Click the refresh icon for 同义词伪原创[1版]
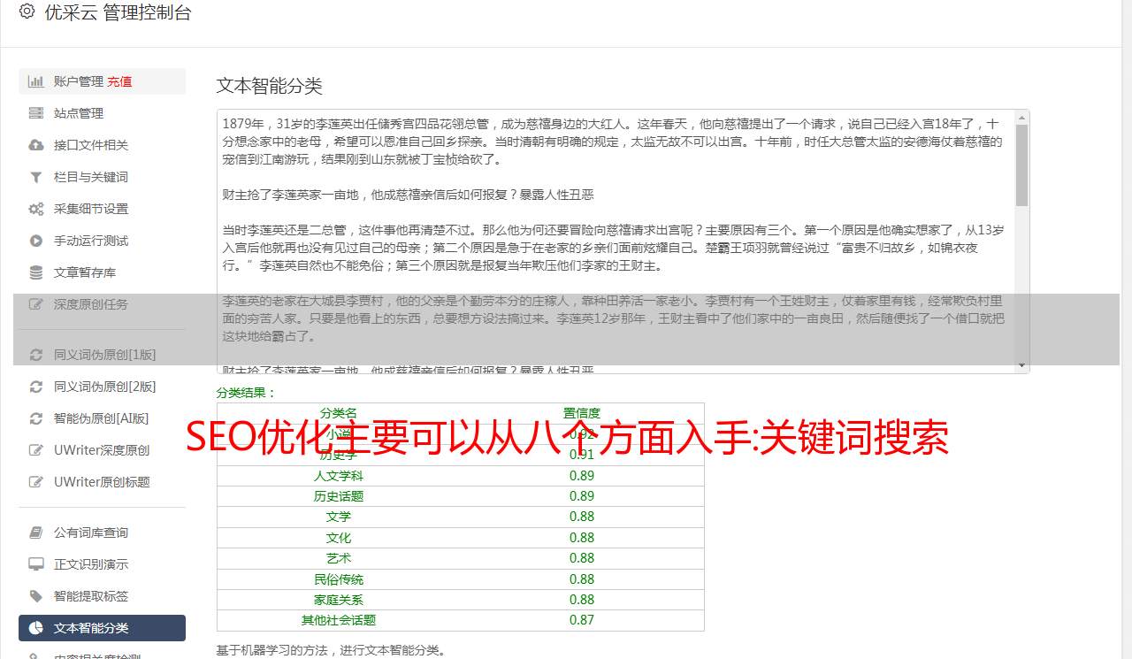The width and height of the screenshot is (1132, 659). 36,355
